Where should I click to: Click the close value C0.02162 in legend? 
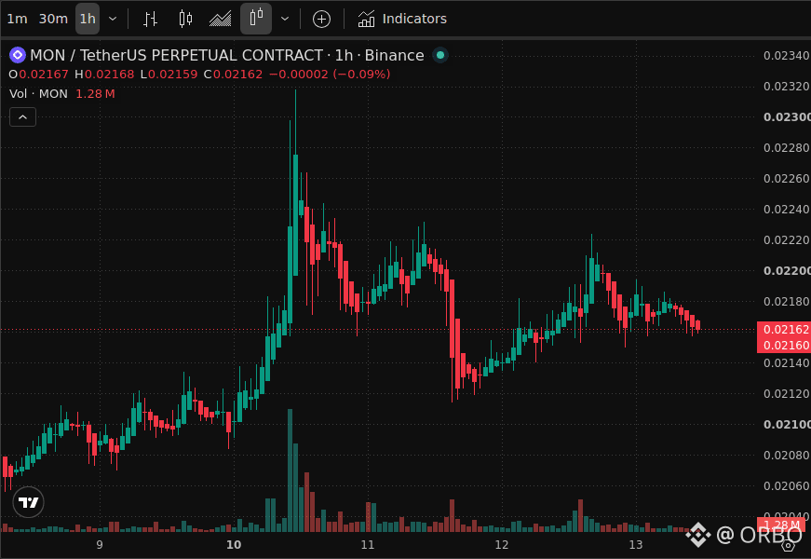(x=234, y=74)
